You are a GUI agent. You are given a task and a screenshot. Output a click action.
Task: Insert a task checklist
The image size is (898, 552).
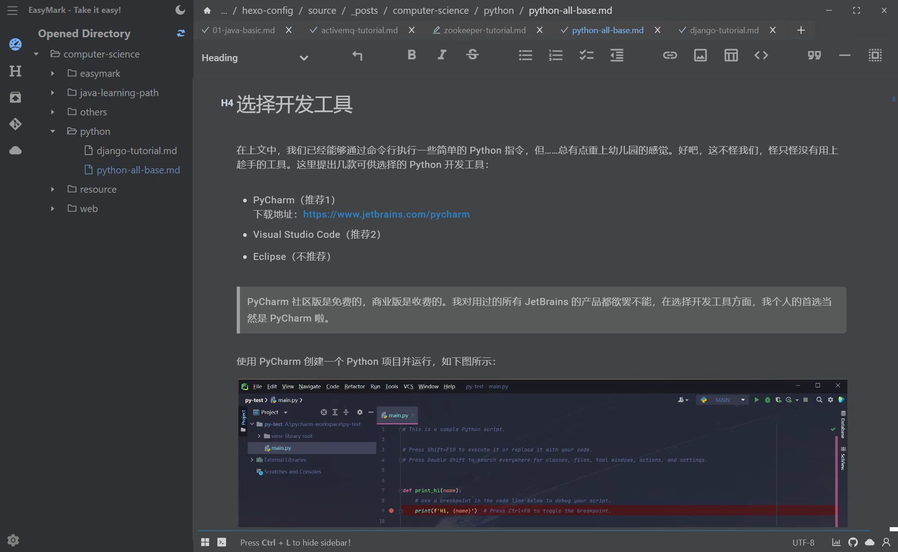coord(586,55)
